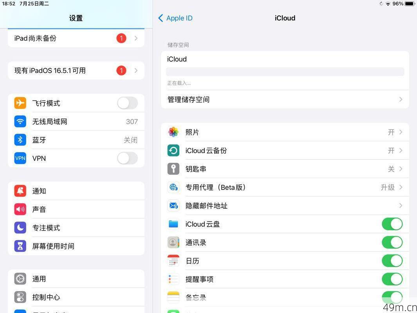Image resolution: width=417 pixels, height=313 pixels.
Task: Toggle the Airplane Mode (飞行模式) switch
Action: click(x=127, y=103)
